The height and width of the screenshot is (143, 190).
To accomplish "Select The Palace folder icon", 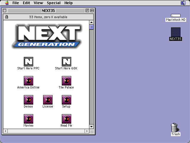I will coord(66,81).
